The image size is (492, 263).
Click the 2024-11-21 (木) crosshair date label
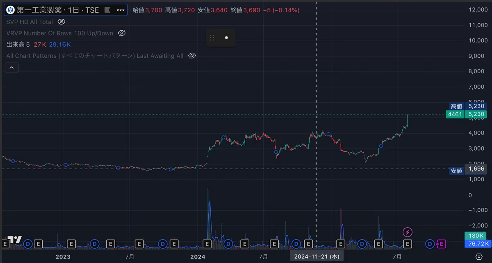[317, 257]
